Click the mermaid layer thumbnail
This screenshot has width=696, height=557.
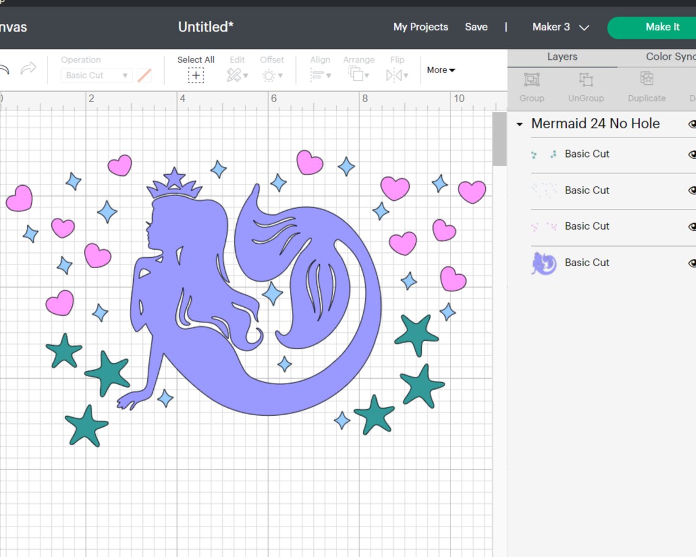coord(543,263)
